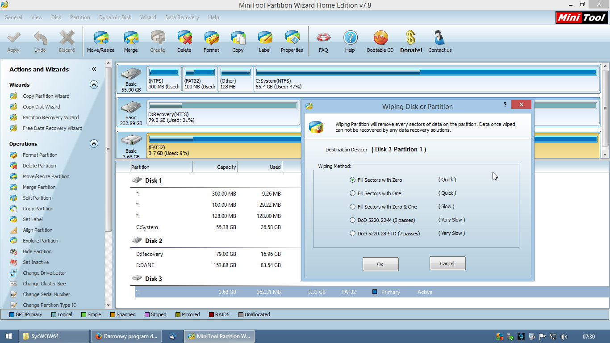This screenshot has height=343, width=610.
Task: Open the Wizard menu
Action: [148, 17]
